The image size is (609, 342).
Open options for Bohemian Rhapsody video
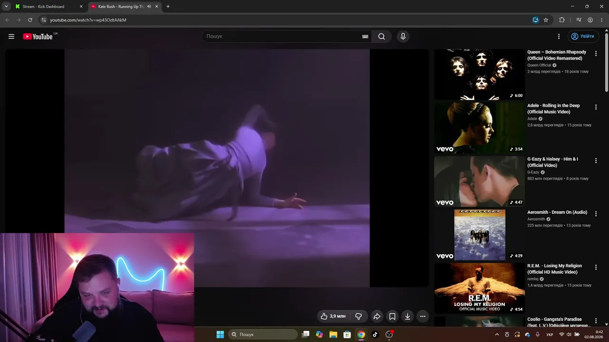(x=596, y=54)
